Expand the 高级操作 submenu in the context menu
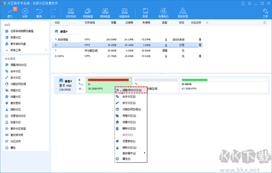The width and height of the screenshot is (272, 173). point(131,153)
